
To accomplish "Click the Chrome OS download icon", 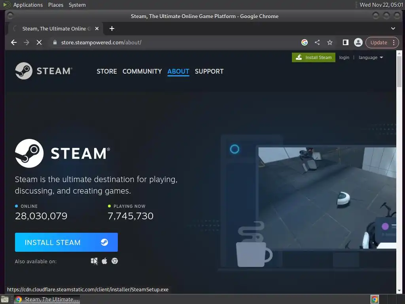I will pyautogui.click(x=115, y=261).
